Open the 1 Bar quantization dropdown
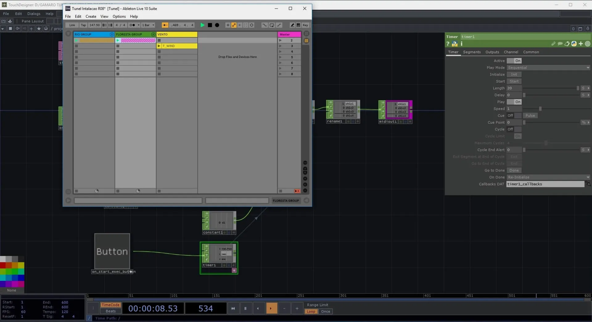592x322 pixels. coord(148,25)
